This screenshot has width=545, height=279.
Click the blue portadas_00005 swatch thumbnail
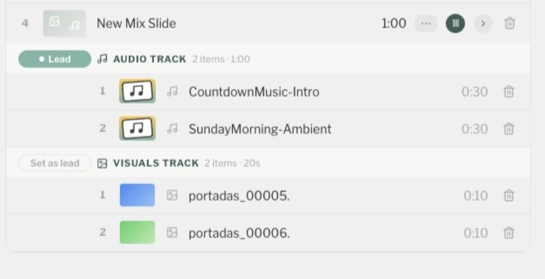pos(137,195)
